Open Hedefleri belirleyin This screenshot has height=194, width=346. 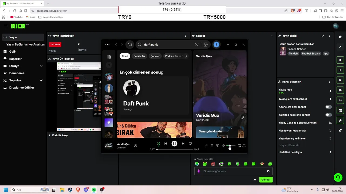(x=305, y=152)
